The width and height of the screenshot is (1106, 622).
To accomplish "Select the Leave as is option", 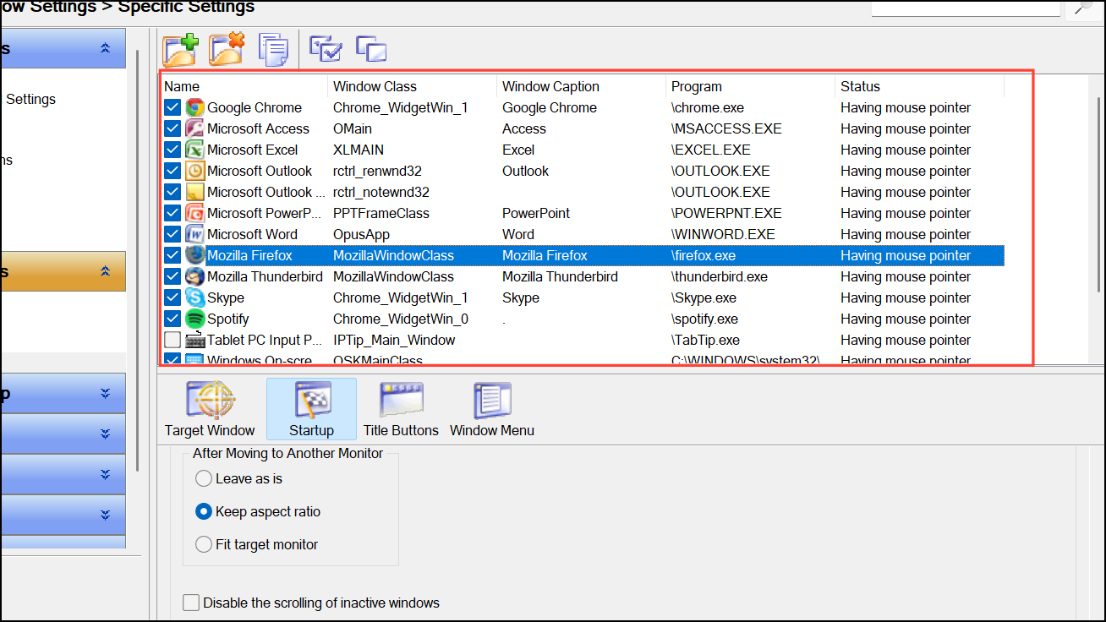I will pyautogui.click(x=204, y=478).
